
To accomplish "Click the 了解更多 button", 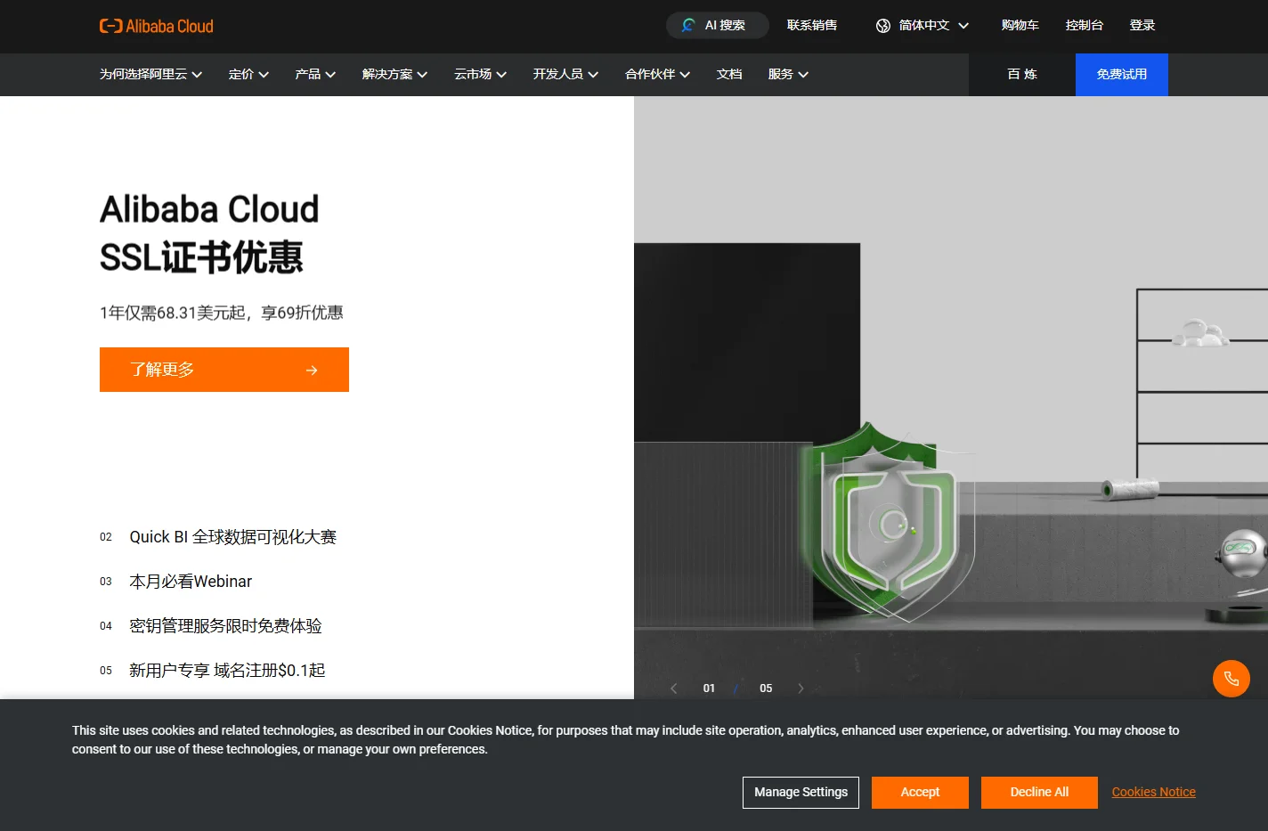I will (x=224, y=370).
